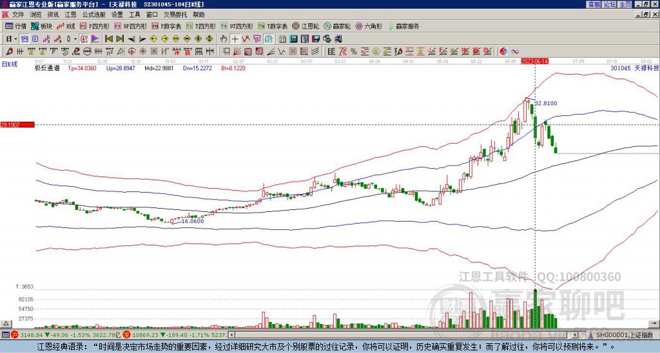Click the 10869.23 index value in status bar
Viewport: 660px width, 353px height.
pyautogui.click(x=145, y=335)
